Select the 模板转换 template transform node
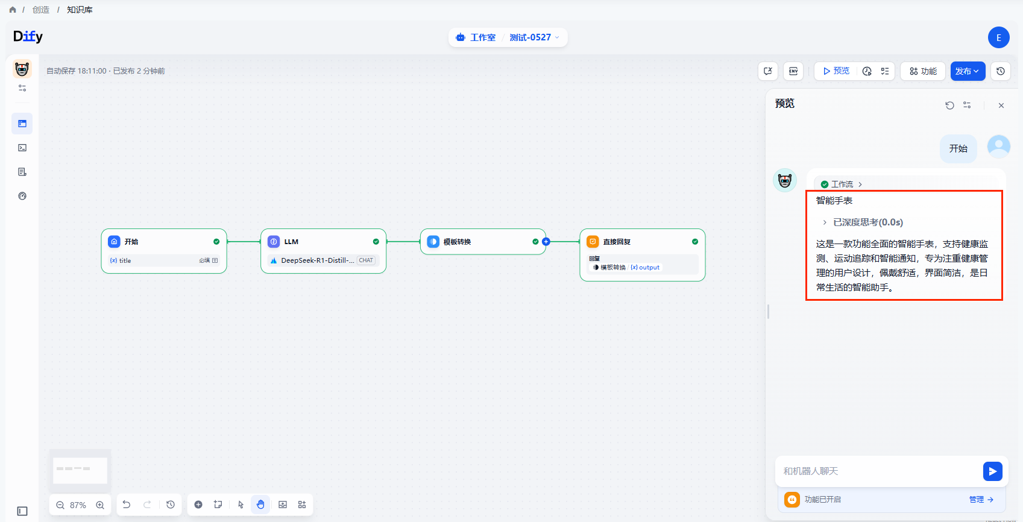This screenshot has width=1023, height=522. point(482,242)
